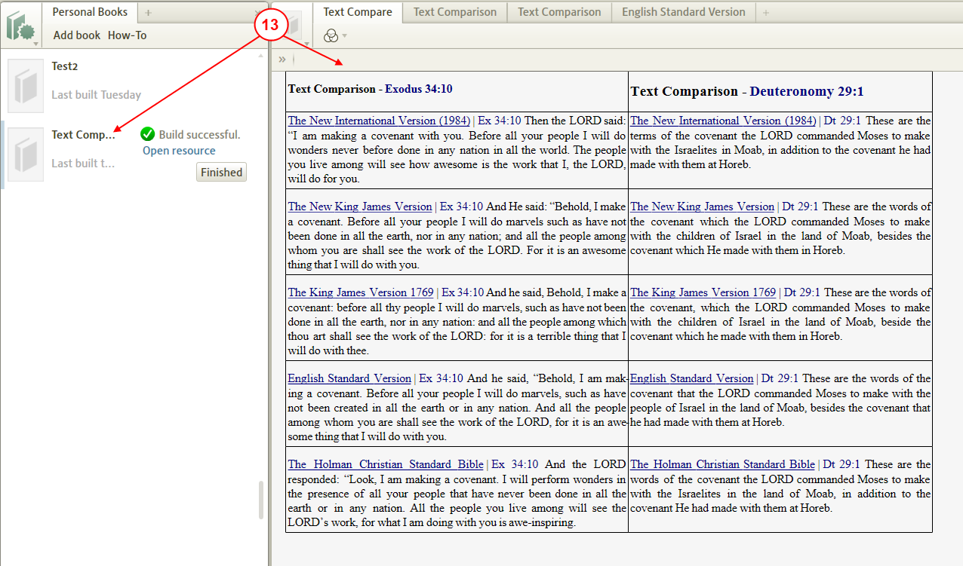Open Holman Christian Standard Bible link in Exodus column
Screen dimensions: 963x566
point(386,464)
